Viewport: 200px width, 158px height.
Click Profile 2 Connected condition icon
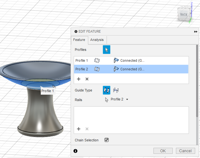point(116,69)
